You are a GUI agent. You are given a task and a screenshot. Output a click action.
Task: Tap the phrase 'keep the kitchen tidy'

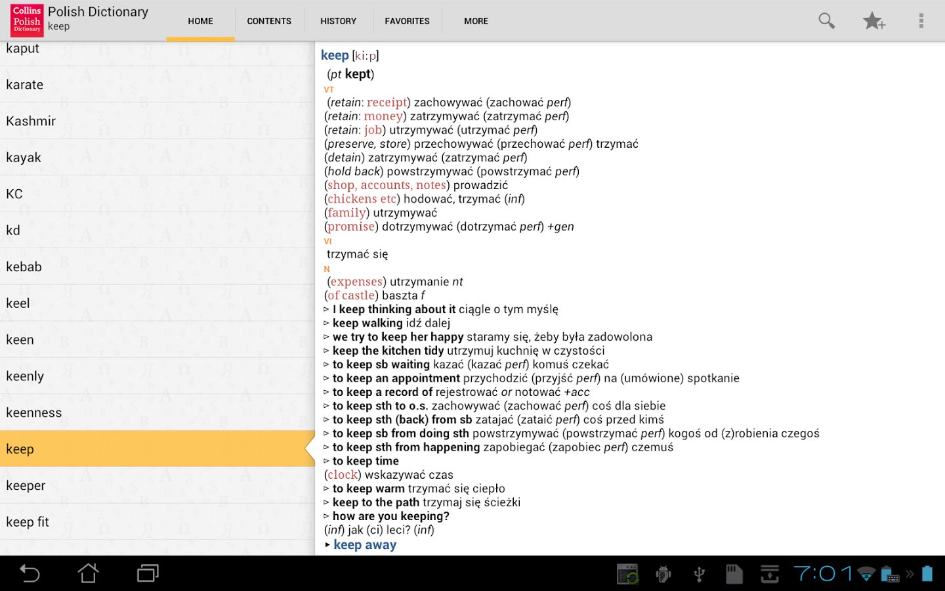coord(388,351)
